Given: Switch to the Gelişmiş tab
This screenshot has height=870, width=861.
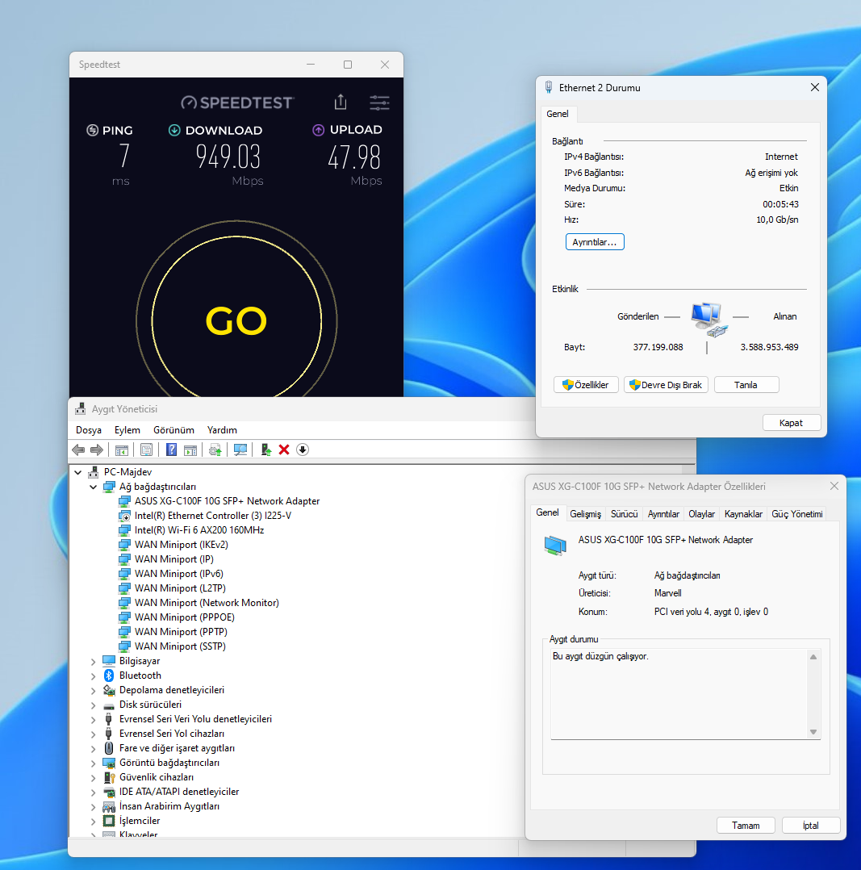Looking at the screenshot, I should coord(585,514).
